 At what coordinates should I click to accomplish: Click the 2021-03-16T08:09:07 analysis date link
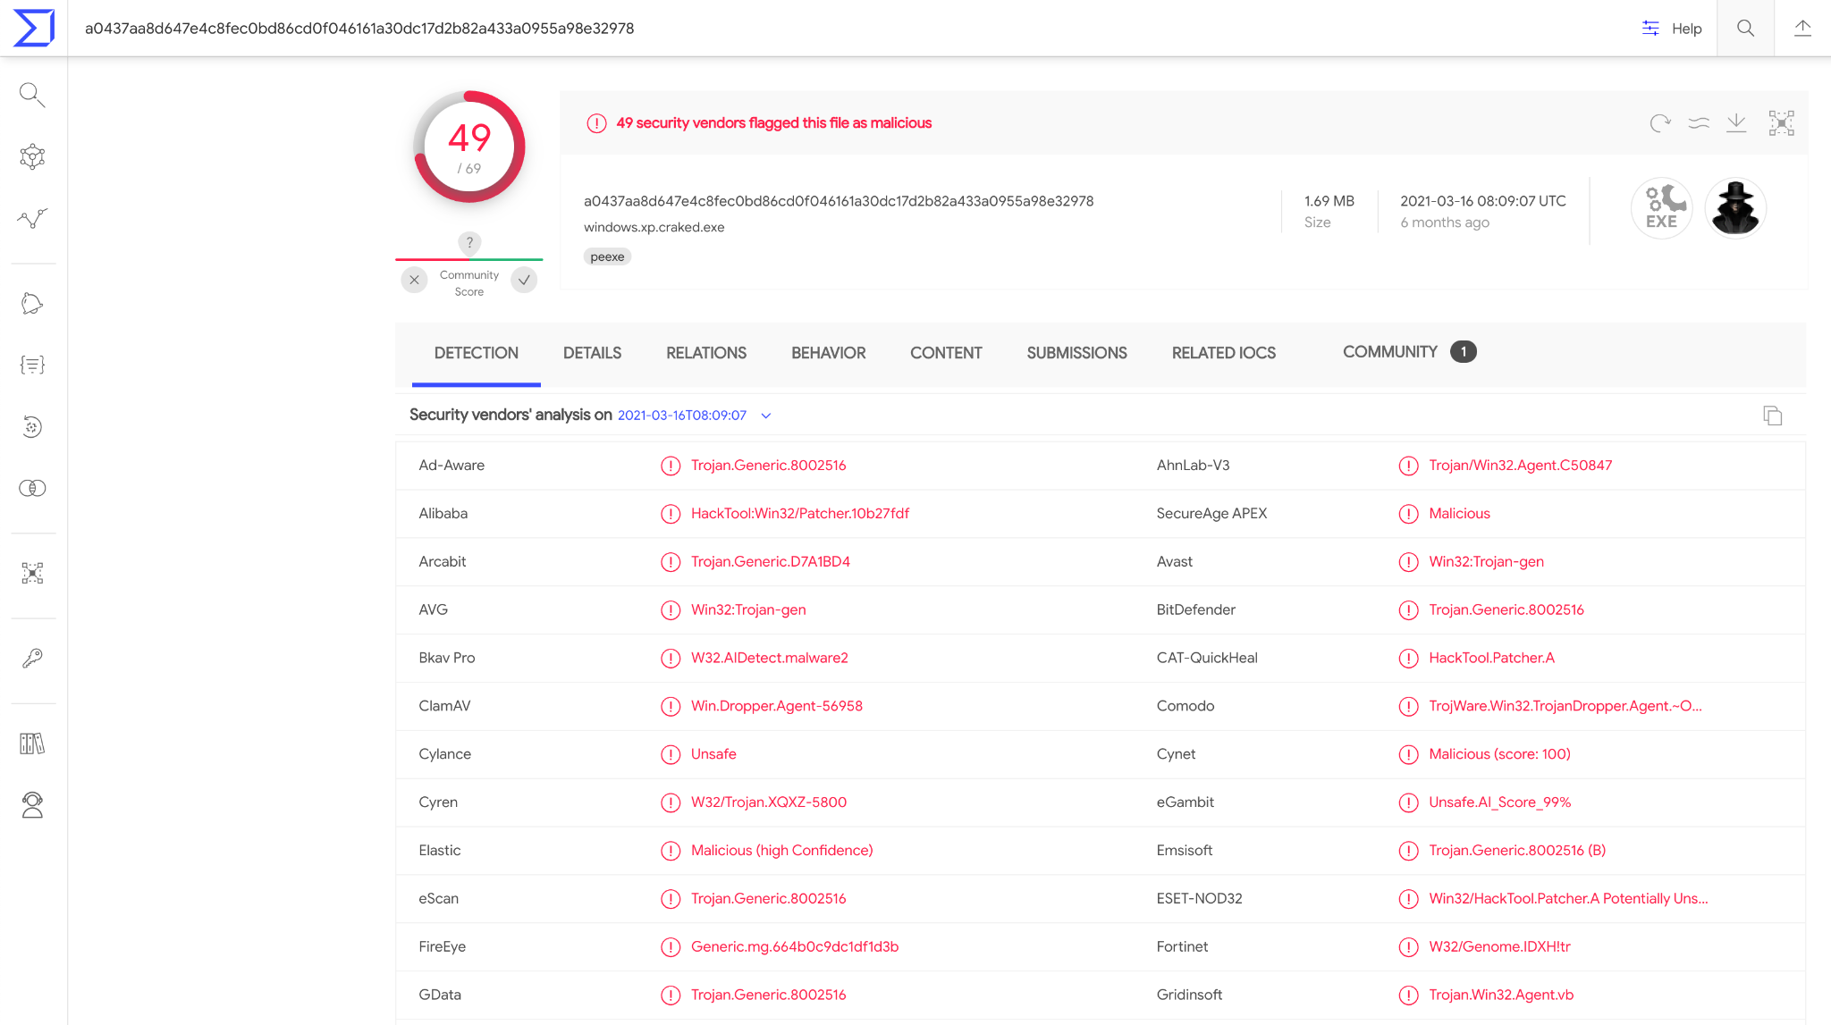[x=681, y=416]
